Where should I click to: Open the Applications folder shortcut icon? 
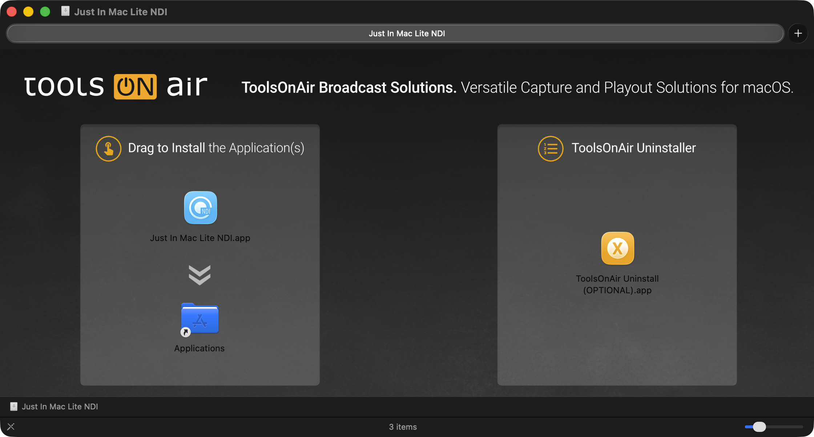coord(200,319)
